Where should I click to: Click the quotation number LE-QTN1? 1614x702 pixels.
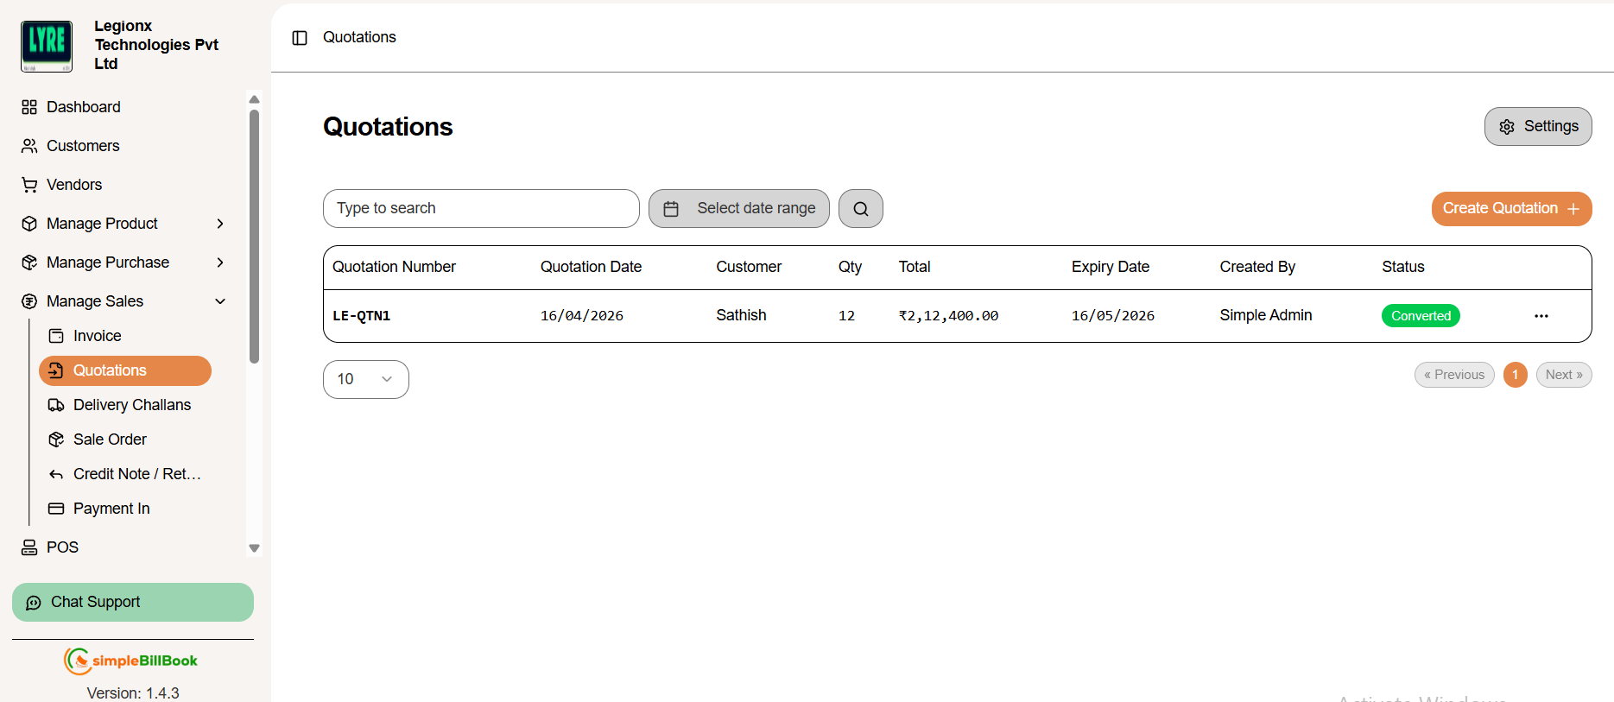pyautogui.click(x=362, y=316)
